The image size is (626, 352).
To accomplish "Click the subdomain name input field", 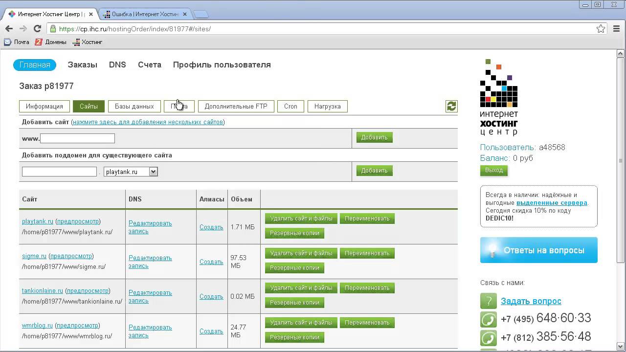I will (x=59, y=172).
